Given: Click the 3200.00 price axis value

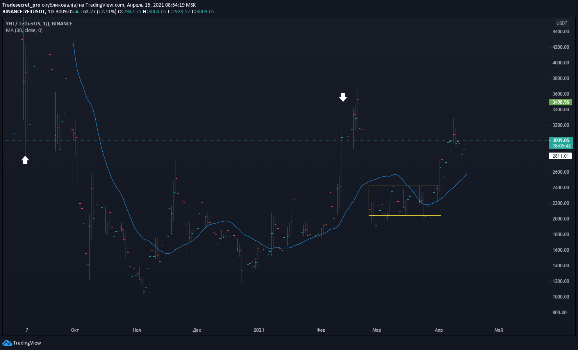Looking at the screenshot, I should point(561,125).
